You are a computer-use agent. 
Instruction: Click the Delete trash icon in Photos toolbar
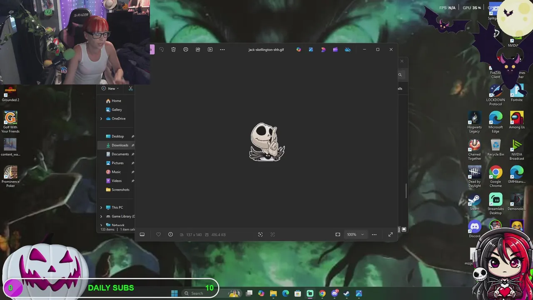[x=173, y=50]
